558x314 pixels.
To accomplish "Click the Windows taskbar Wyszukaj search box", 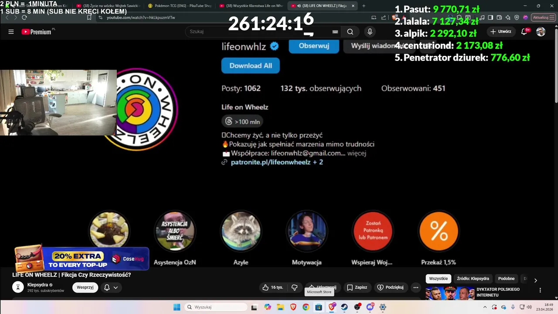I will [x=216, y=307].
